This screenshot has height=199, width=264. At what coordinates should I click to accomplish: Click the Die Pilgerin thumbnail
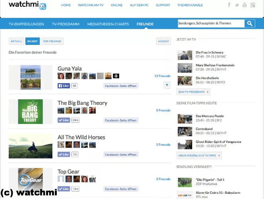point(185,182)
